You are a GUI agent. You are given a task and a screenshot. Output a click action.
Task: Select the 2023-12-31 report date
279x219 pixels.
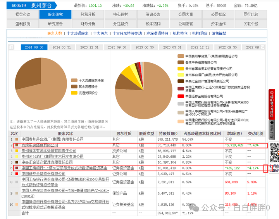coord(90,47)
